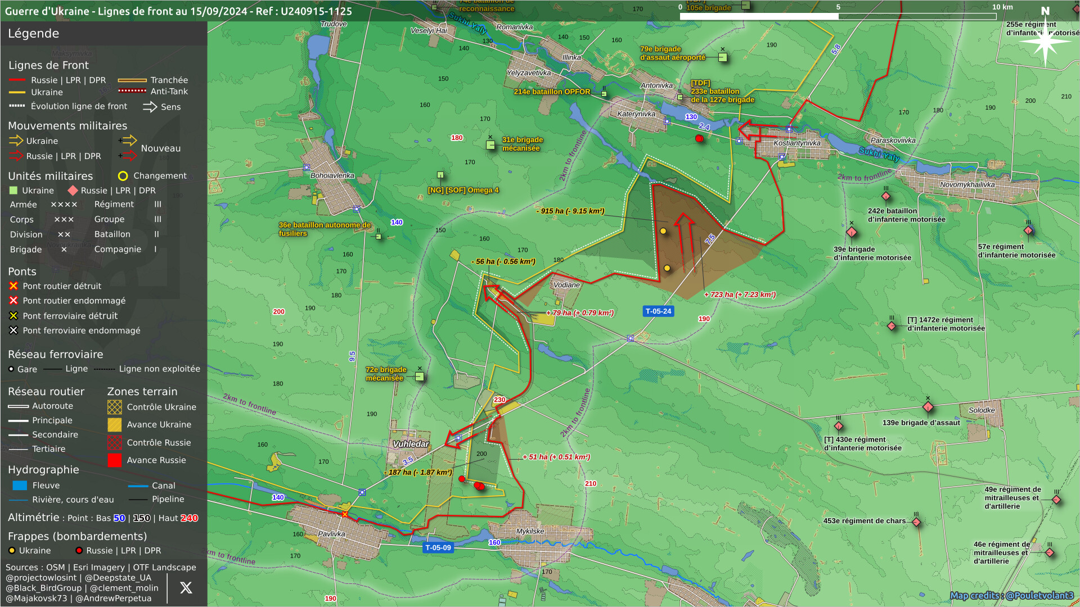Click the Vuhledar town label

click(x=411, y=444)
